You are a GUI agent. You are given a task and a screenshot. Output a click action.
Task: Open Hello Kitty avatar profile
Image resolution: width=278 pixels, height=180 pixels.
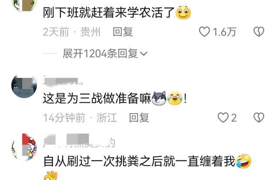click(x=24, y=147)
